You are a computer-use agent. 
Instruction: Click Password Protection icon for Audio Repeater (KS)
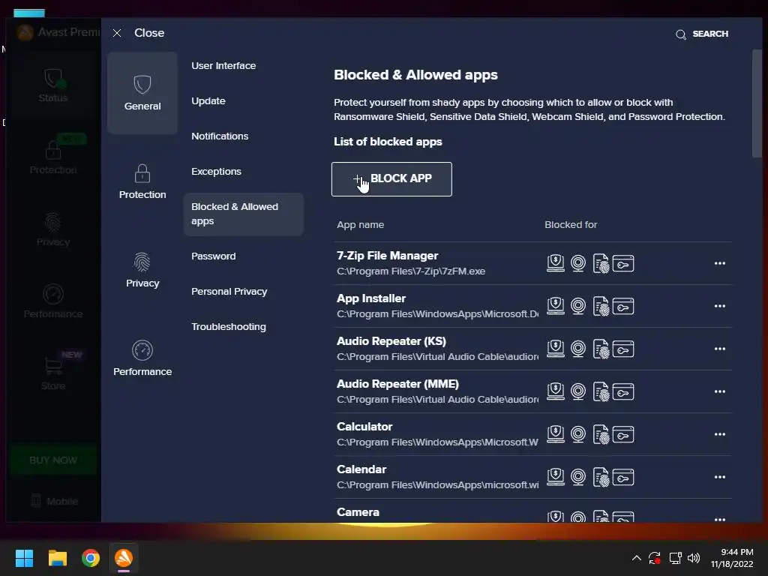point(623,348)
